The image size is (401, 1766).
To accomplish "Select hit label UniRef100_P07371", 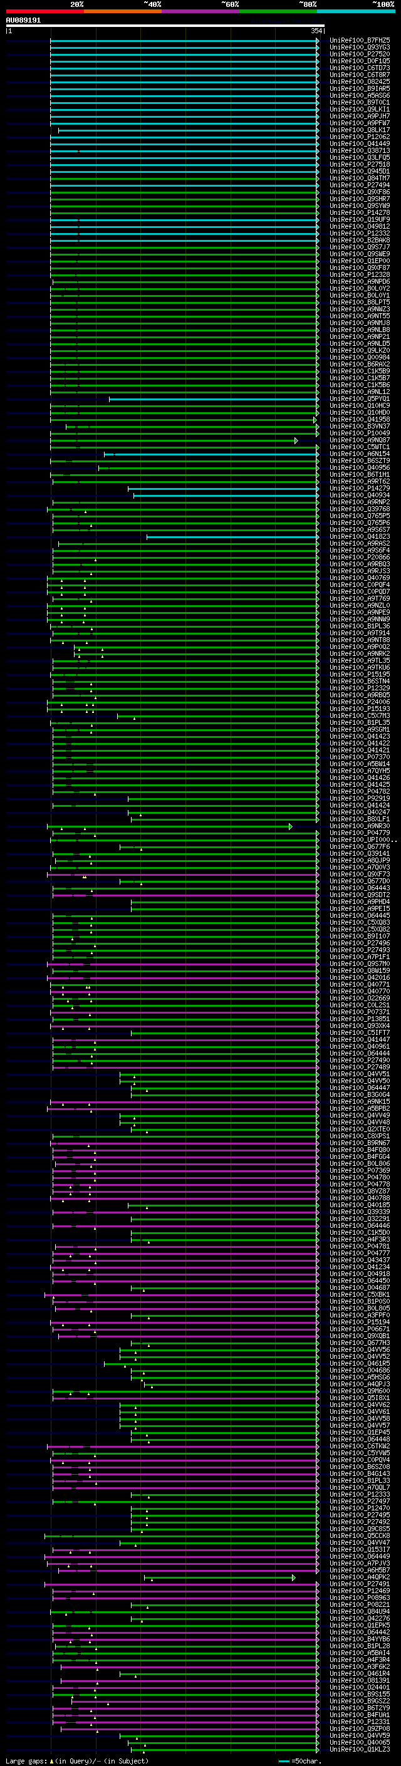I will pos(360,1012).
